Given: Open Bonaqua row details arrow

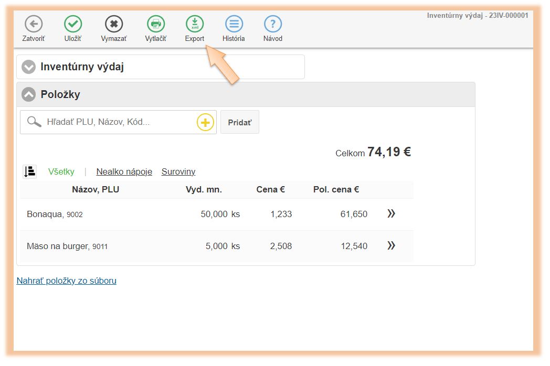Looking at the screenshot, I should coord(391,214).
